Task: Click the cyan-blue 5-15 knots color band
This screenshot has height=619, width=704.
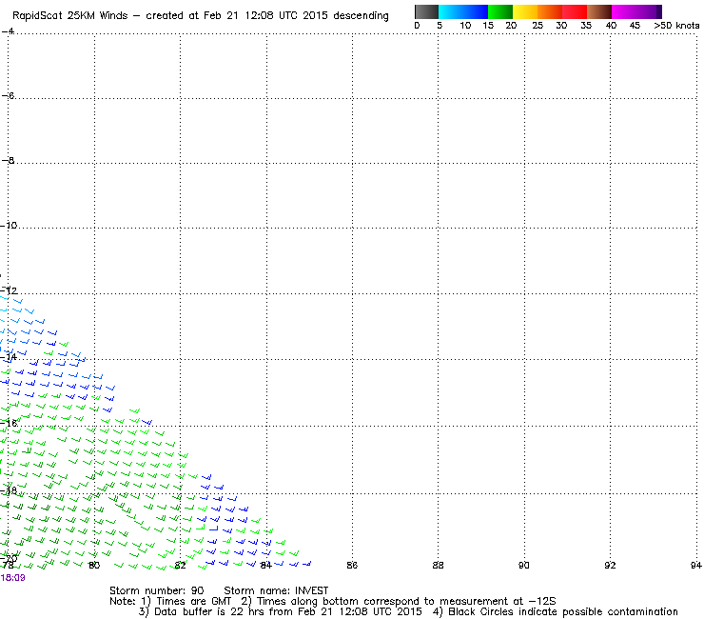Action: click(463, 11)
